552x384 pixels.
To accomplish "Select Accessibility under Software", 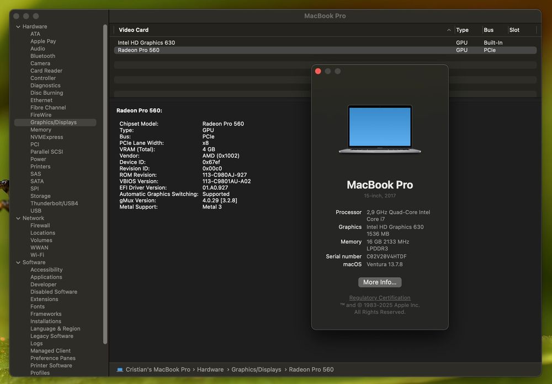I will 46,270.
